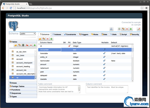Click the nullable icon in the amount row
150x108 pixels.
click(x=104, y=64)
